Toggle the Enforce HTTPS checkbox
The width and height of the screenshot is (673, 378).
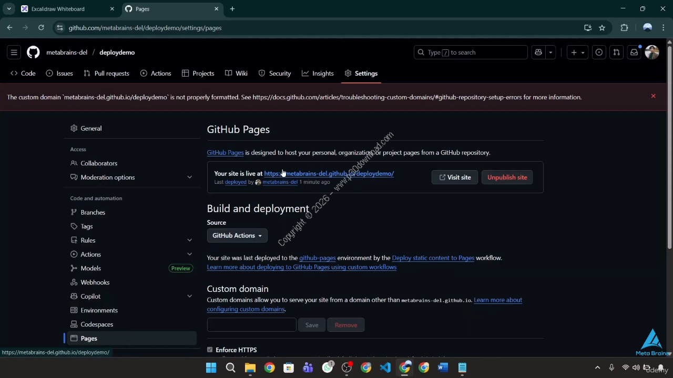point(210,350)
